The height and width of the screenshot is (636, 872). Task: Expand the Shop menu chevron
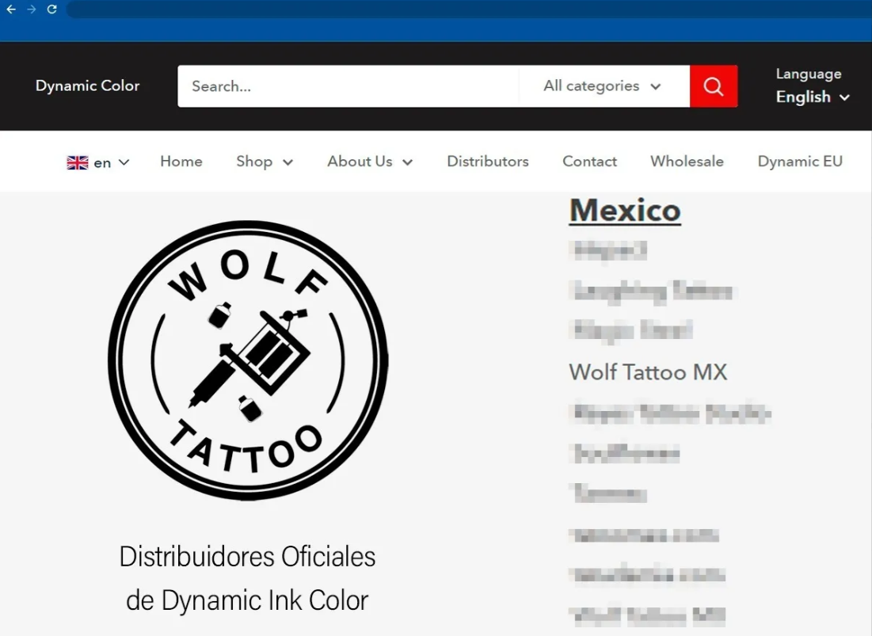click(287, 162)
